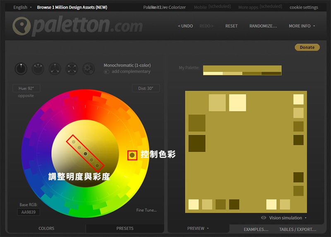This screenshot has height=237, width=331.
Task: Click the center base shade dot in wheel
Action: pos(85,154)
